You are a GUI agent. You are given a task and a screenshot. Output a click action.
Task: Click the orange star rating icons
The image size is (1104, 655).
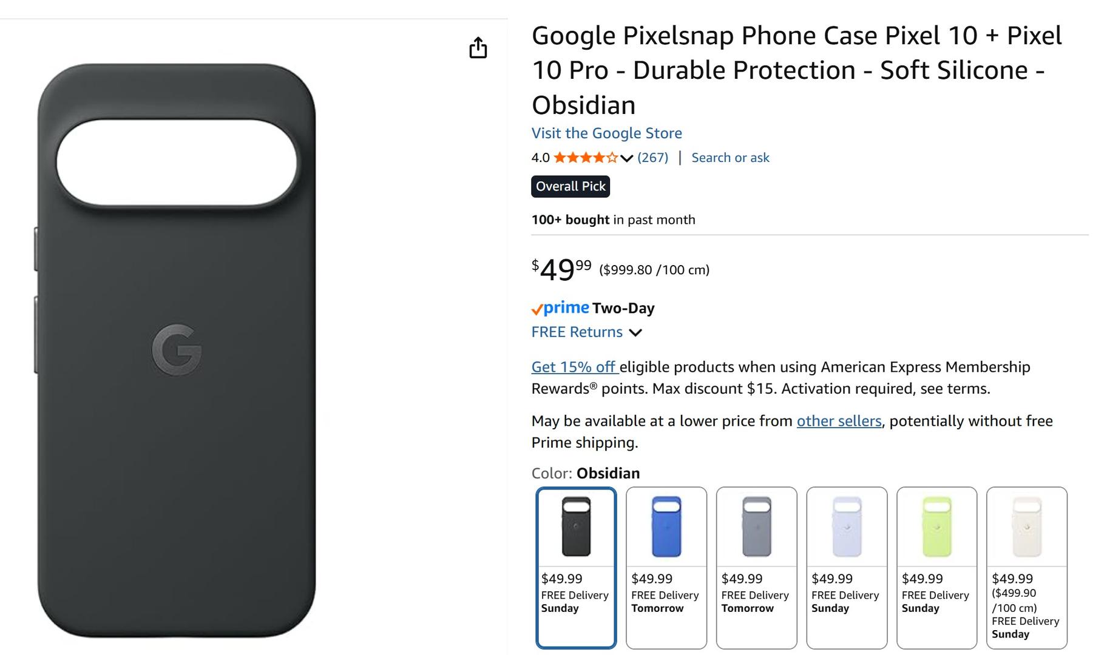[585, 158]
